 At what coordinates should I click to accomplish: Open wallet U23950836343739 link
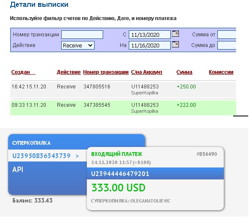point(41,156)
